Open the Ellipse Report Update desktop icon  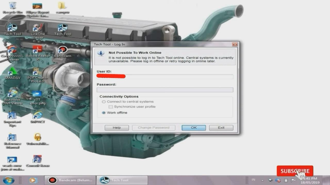(x=37, y=10)
